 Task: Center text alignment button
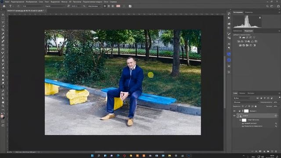(108, 6)
